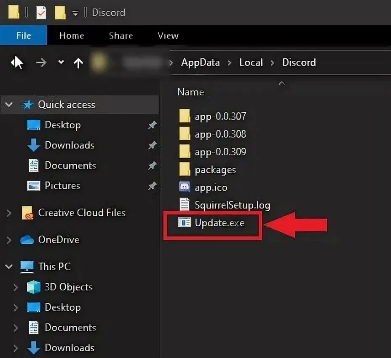The height and width of the screenshot is (358, 391).
Task: Open the packages folder
Action: coord(215,169)
